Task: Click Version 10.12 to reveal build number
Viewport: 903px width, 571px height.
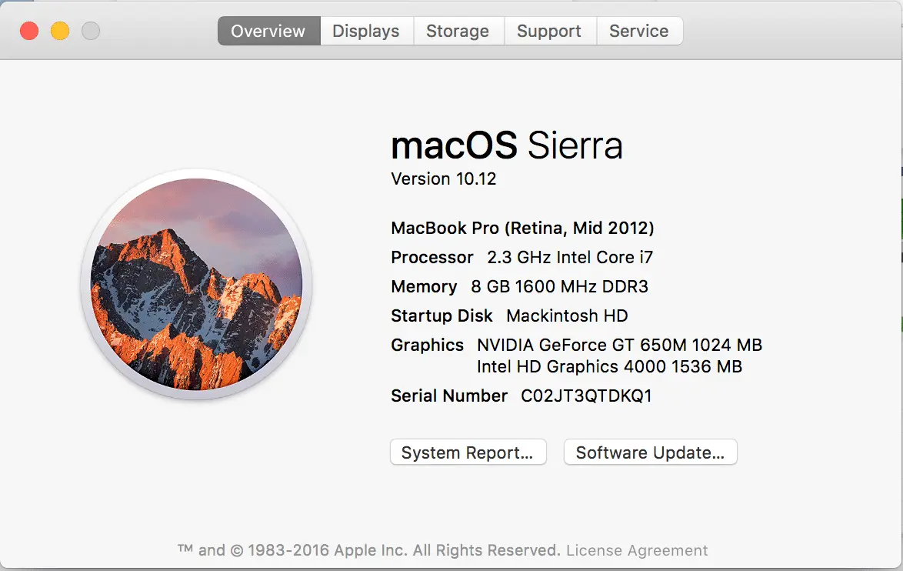Action: [x=444, y=179]
